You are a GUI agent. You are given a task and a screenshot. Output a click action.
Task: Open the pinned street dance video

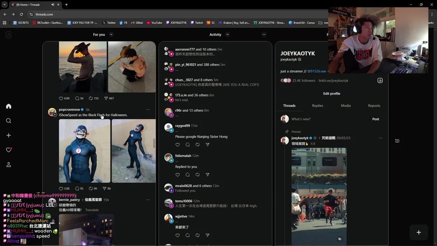click(319, 196)
